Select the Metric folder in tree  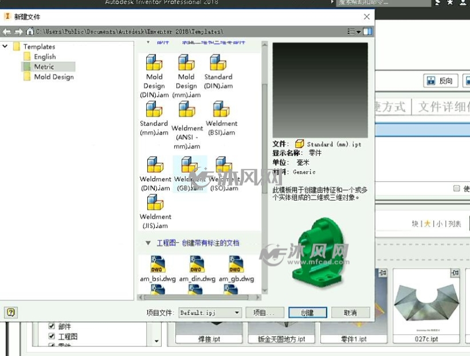(x=44, y=66)
